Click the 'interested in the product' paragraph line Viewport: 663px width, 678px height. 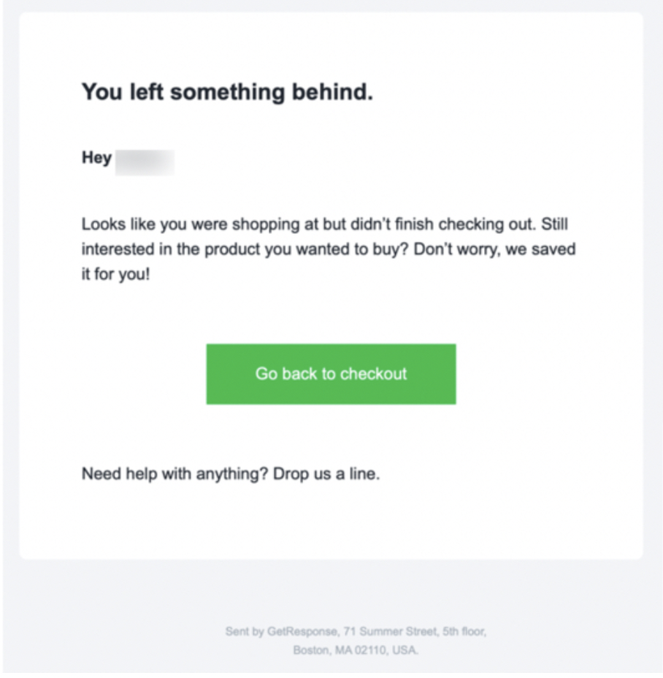(329, 249)
